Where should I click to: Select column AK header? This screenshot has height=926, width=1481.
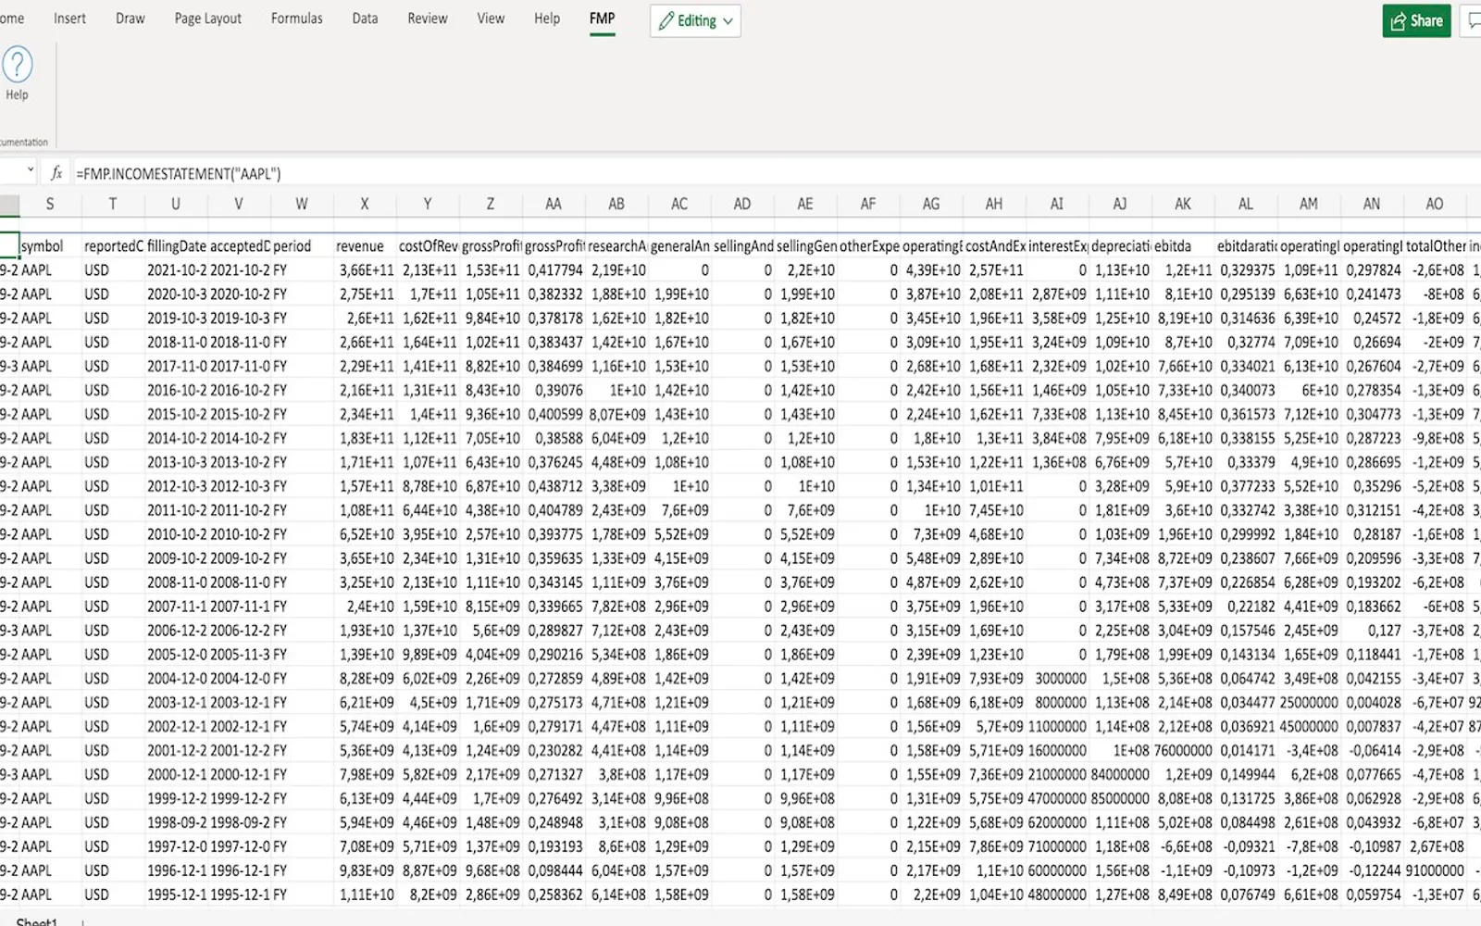click(1183, 204)
